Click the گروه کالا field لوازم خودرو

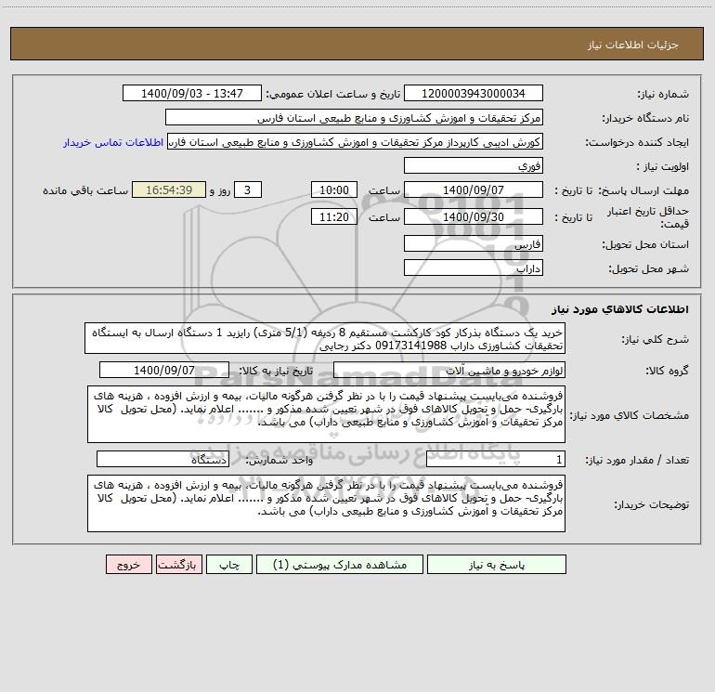coord(449,370)
